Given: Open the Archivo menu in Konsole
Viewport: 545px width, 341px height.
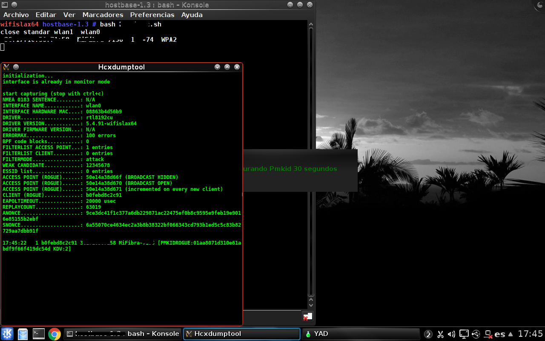Looking at the screenshot, I should (16, 14).
